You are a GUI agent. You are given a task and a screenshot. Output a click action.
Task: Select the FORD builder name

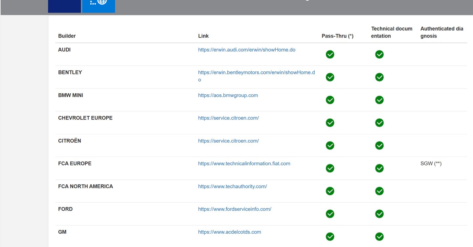pos(65,209)
